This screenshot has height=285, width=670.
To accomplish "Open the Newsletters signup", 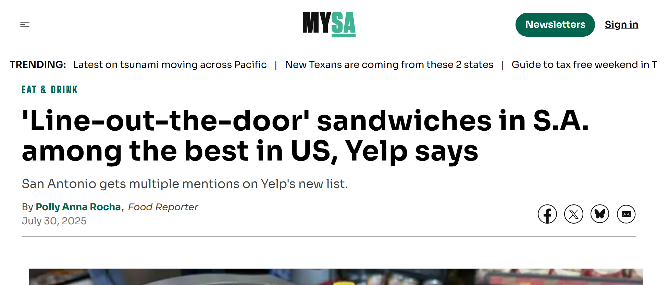I will pos(555,24).
